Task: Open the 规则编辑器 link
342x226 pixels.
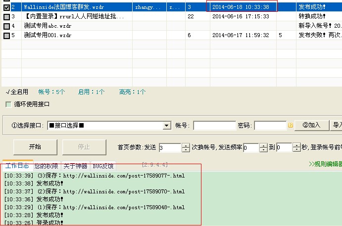Action: (x=325, y=164)
